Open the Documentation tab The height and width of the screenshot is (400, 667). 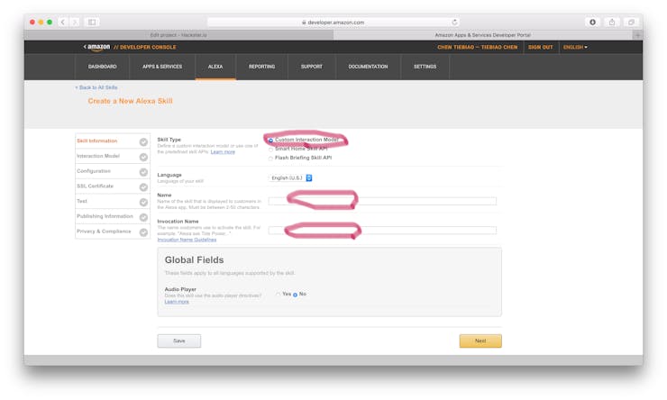[x=368, y=67]
